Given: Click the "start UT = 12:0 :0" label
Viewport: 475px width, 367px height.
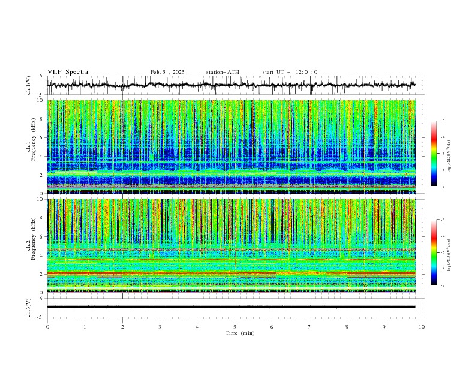Looking at the screenshot, I should pos(290,72).
